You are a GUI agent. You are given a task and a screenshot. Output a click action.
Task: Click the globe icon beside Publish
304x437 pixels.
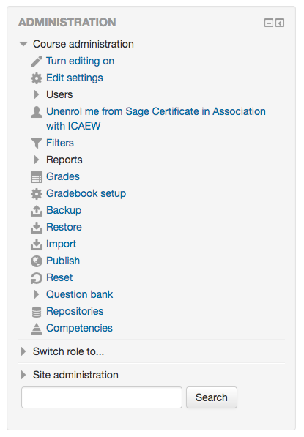click(x=37, y=261)
